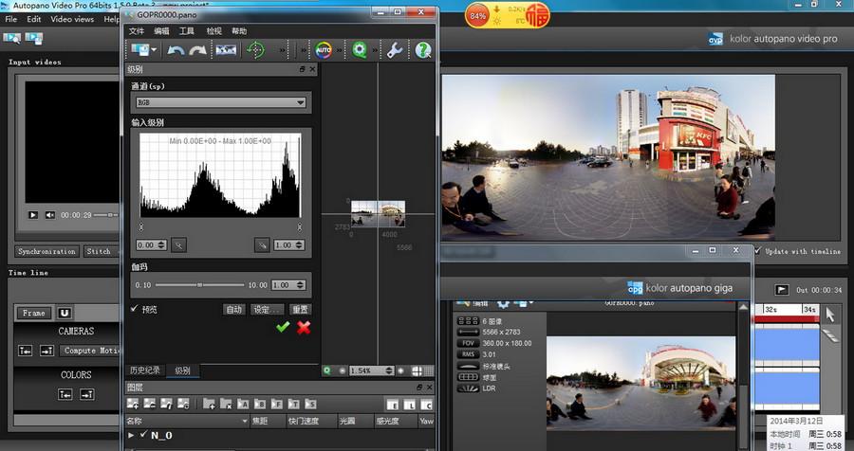Open the 帮助 menu

(239, 31)
